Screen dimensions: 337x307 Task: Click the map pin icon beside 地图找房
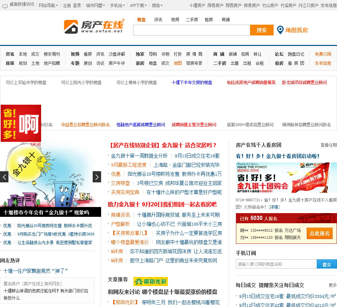pos(280,30)
